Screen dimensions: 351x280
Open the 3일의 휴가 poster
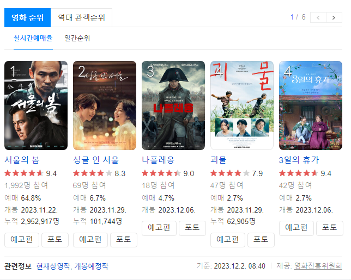[x=311, y=105]
